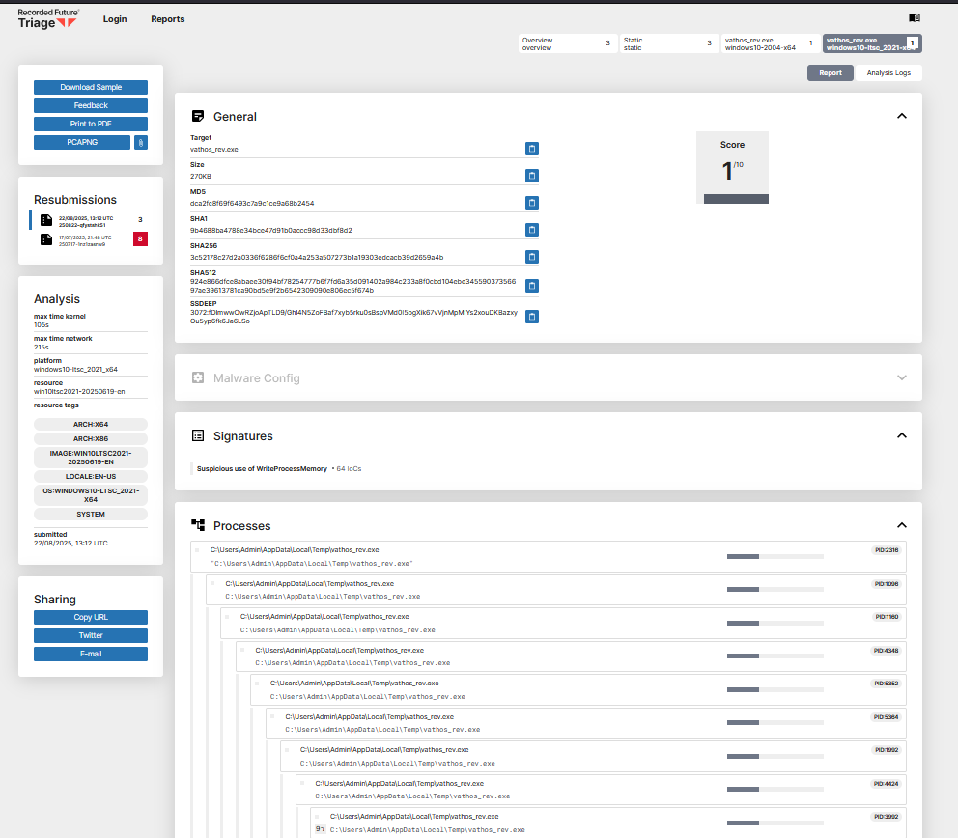This screenshot has width=958, height=838.
Task: Click the Processes tree icon
Action: (x=198, y=525)
